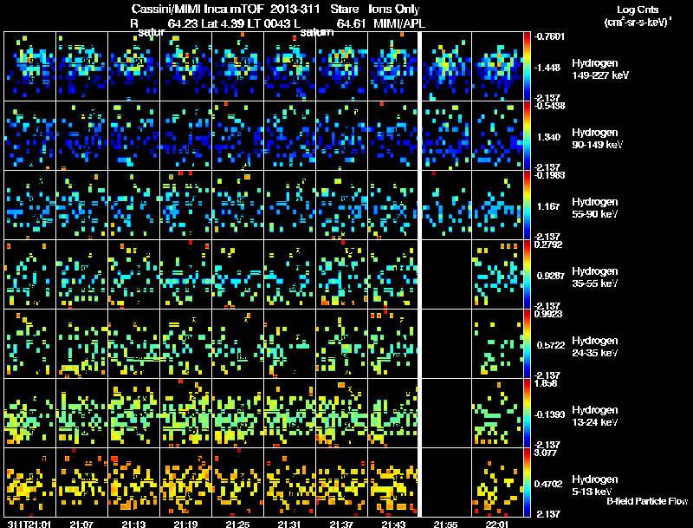Click the '21:25' time axis label
Viewport: 693px width, 528px height.
click(237, 524)
